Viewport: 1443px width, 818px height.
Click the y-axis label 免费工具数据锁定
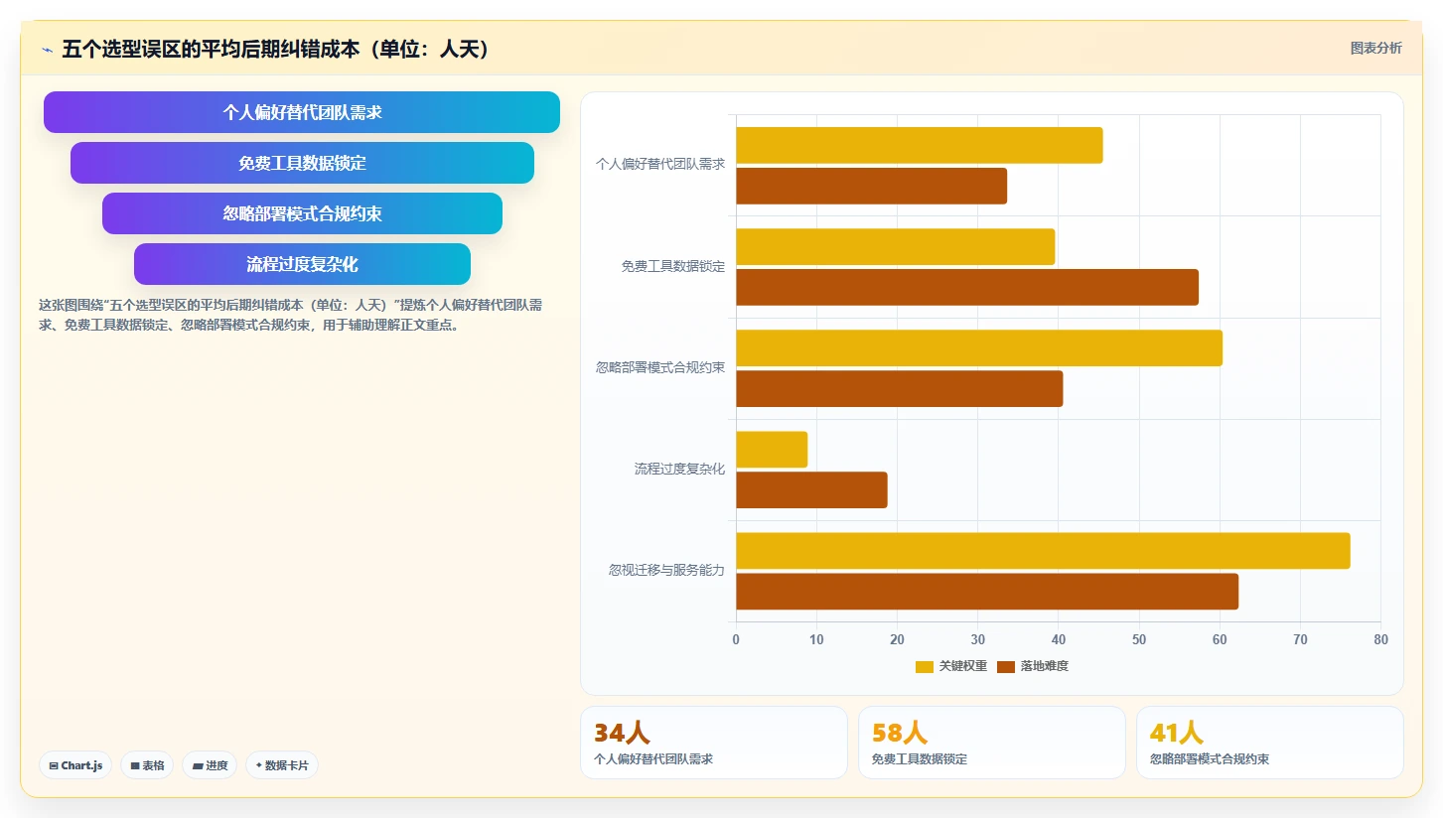click(673, 266)
